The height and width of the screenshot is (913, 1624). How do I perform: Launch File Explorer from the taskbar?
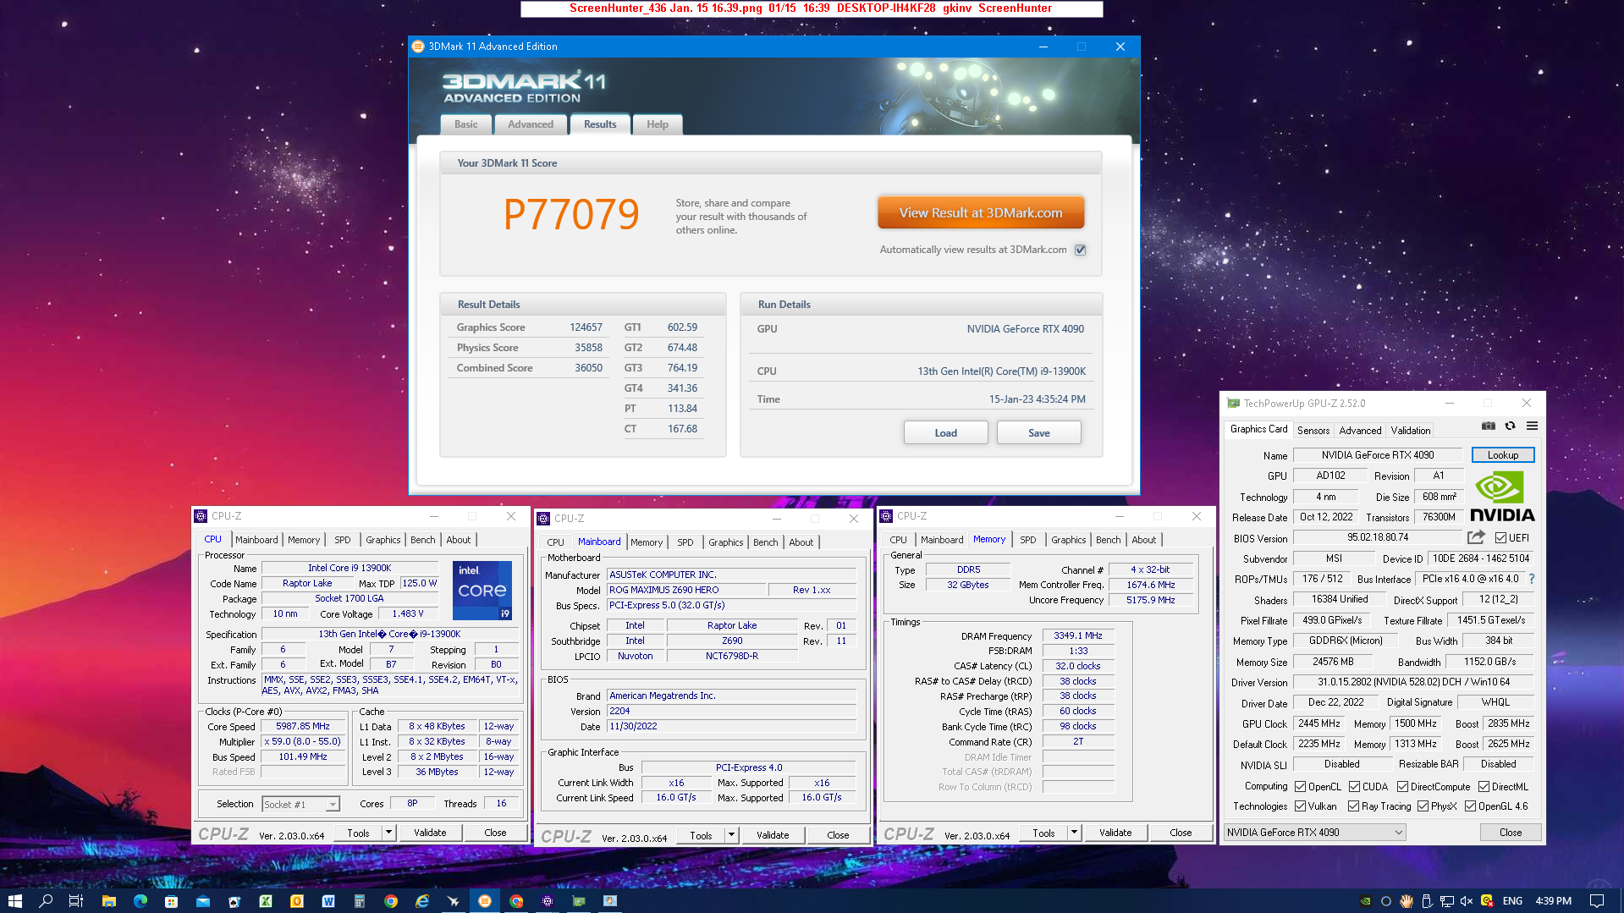click(108, 901)
